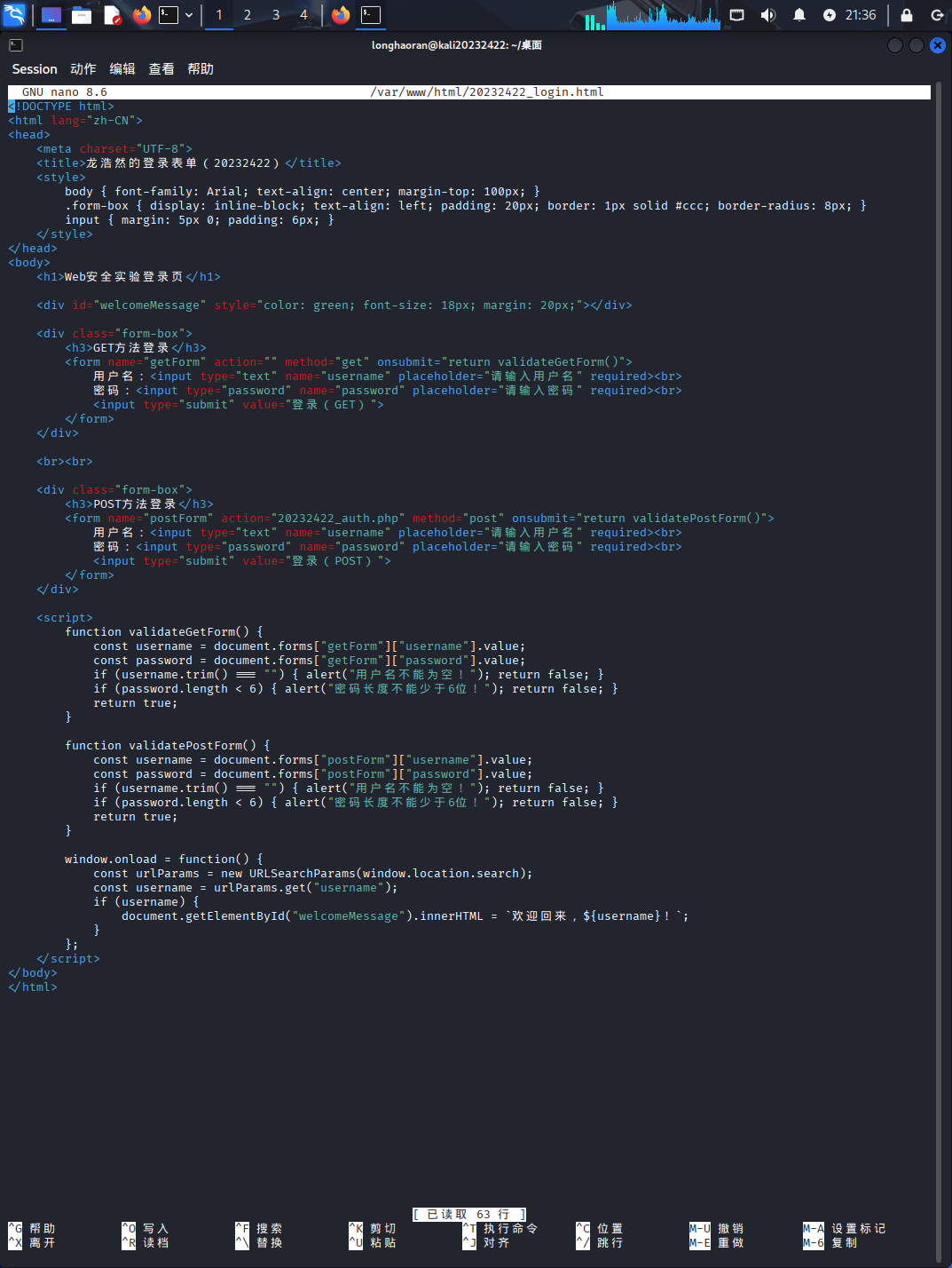
Task: Click the ^J 对齐 shortcut
Action: tap(486, 1243)
